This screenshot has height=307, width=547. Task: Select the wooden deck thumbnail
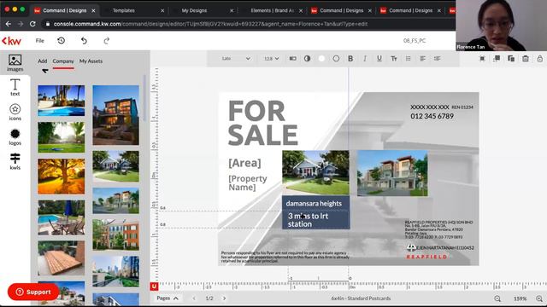[x=61, y=258]
